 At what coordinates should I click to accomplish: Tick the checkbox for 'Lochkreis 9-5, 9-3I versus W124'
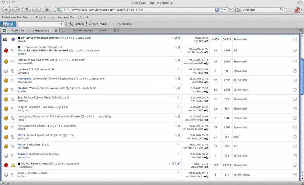click(295, 71)
